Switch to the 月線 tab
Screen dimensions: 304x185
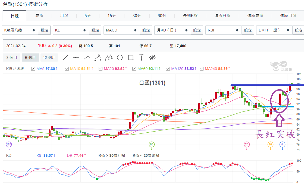[64, 16]
